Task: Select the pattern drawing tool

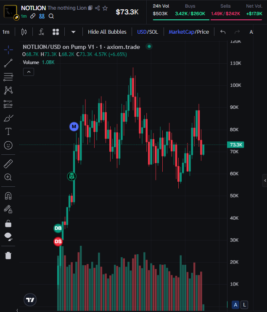Action: 8,91
